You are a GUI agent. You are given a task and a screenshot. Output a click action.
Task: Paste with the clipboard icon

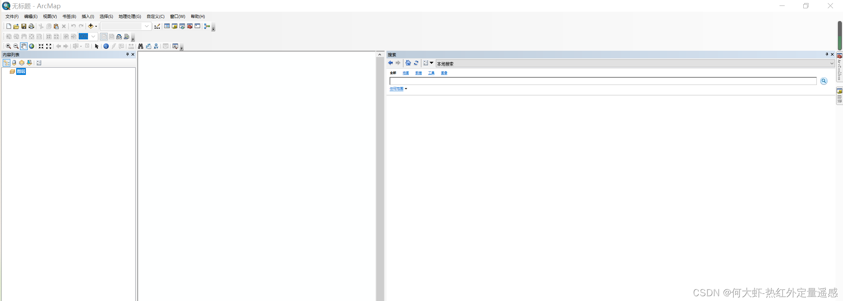point(56,26)
